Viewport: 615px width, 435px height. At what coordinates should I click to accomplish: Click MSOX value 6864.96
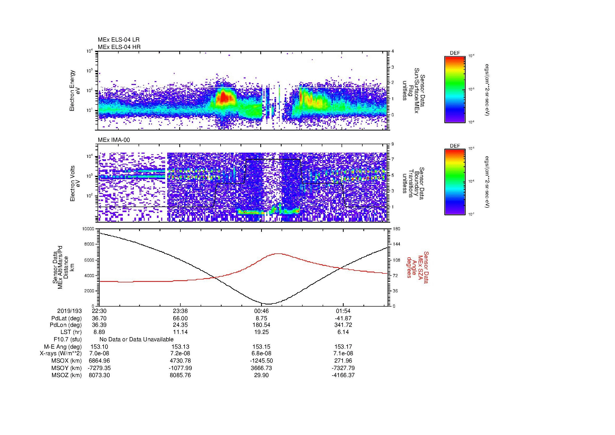[99, 361]
